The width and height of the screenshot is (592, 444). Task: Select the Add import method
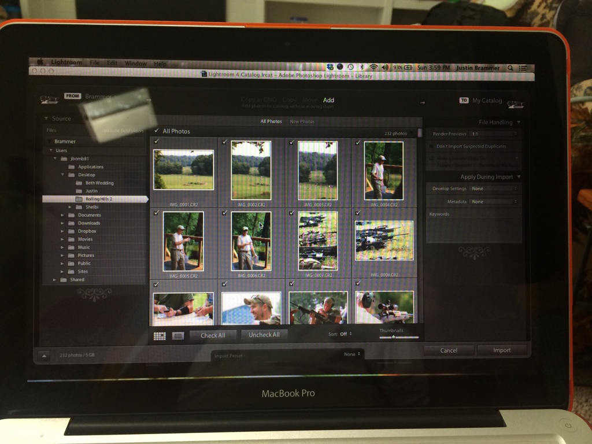[x=328, y=100]
